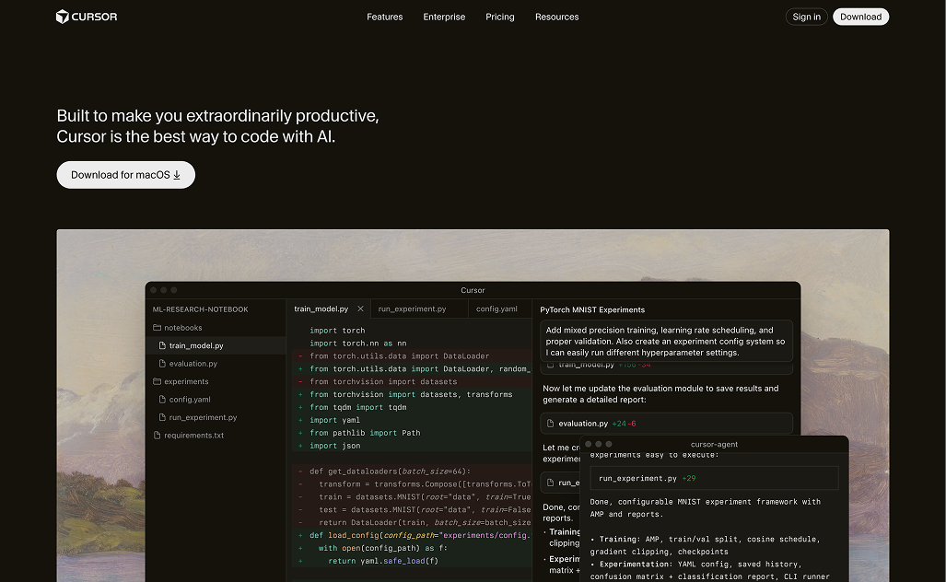Click the evaluation.py file icon in sidebar
The height and width of the screenshot is (582, 946).
tap(162, 364)
